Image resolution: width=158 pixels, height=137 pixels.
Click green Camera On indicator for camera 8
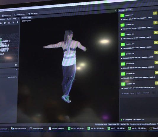[123, 84]
